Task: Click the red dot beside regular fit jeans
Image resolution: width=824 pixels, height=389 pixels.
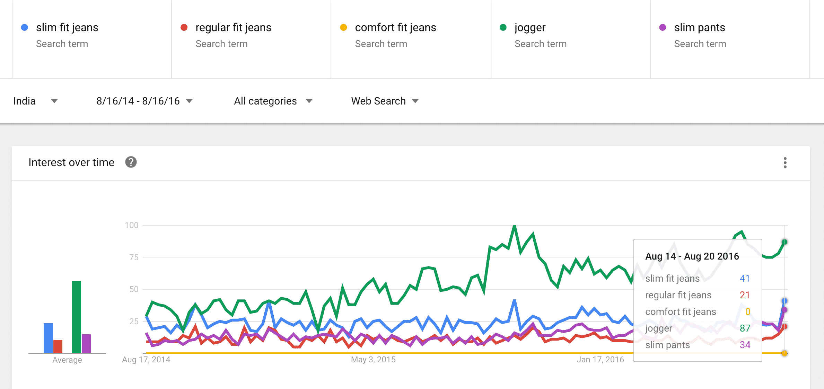Action: [x=184, y=28]
